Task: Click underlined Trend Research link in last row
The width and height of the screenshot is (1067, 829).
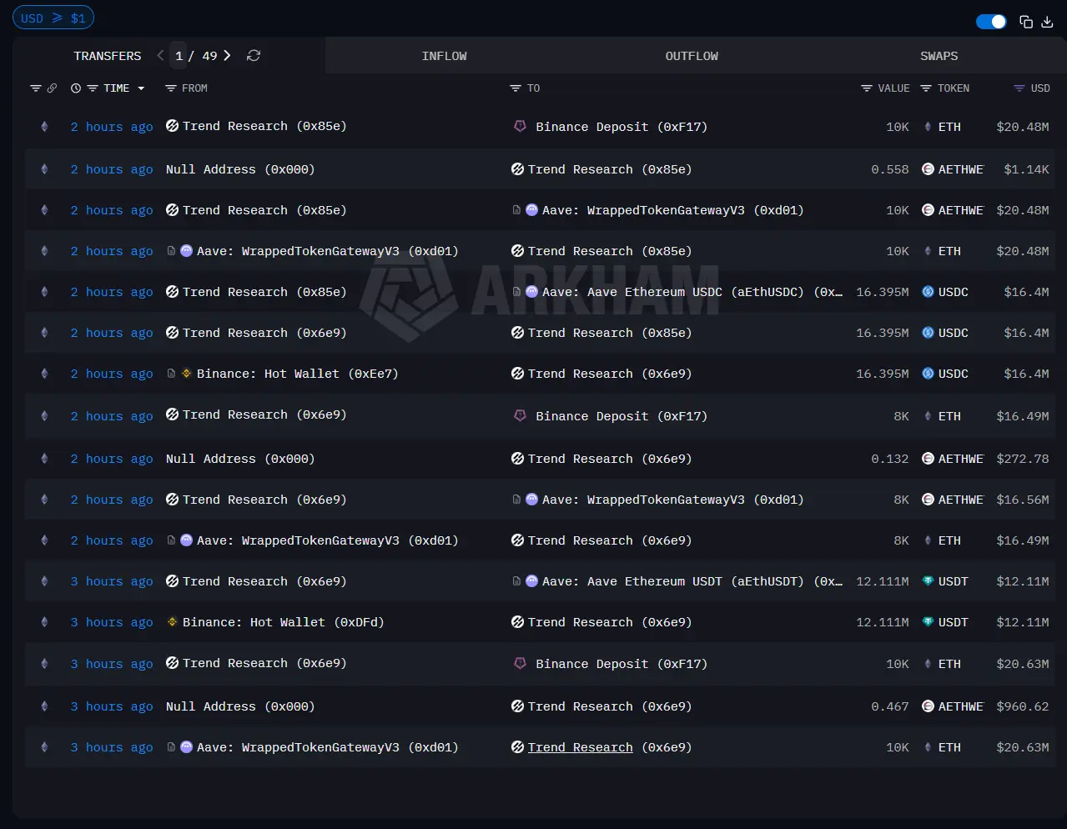Action: coord(580,747)
